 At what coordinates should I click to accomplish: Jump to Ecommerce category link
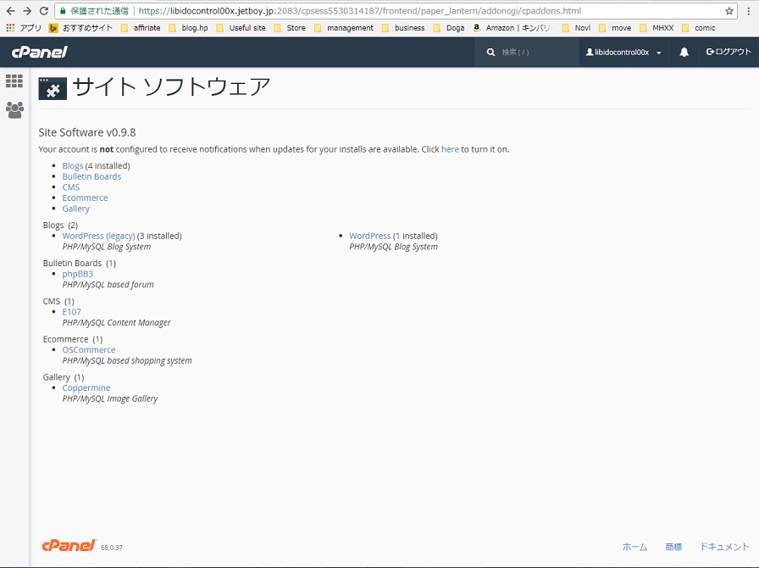(x=85, y=198)
